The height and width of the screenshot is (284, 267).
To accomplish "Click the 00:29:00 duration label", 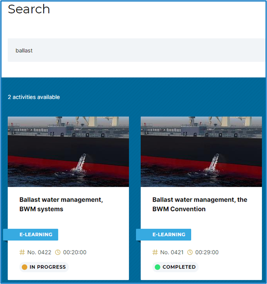I will [207, 252].
